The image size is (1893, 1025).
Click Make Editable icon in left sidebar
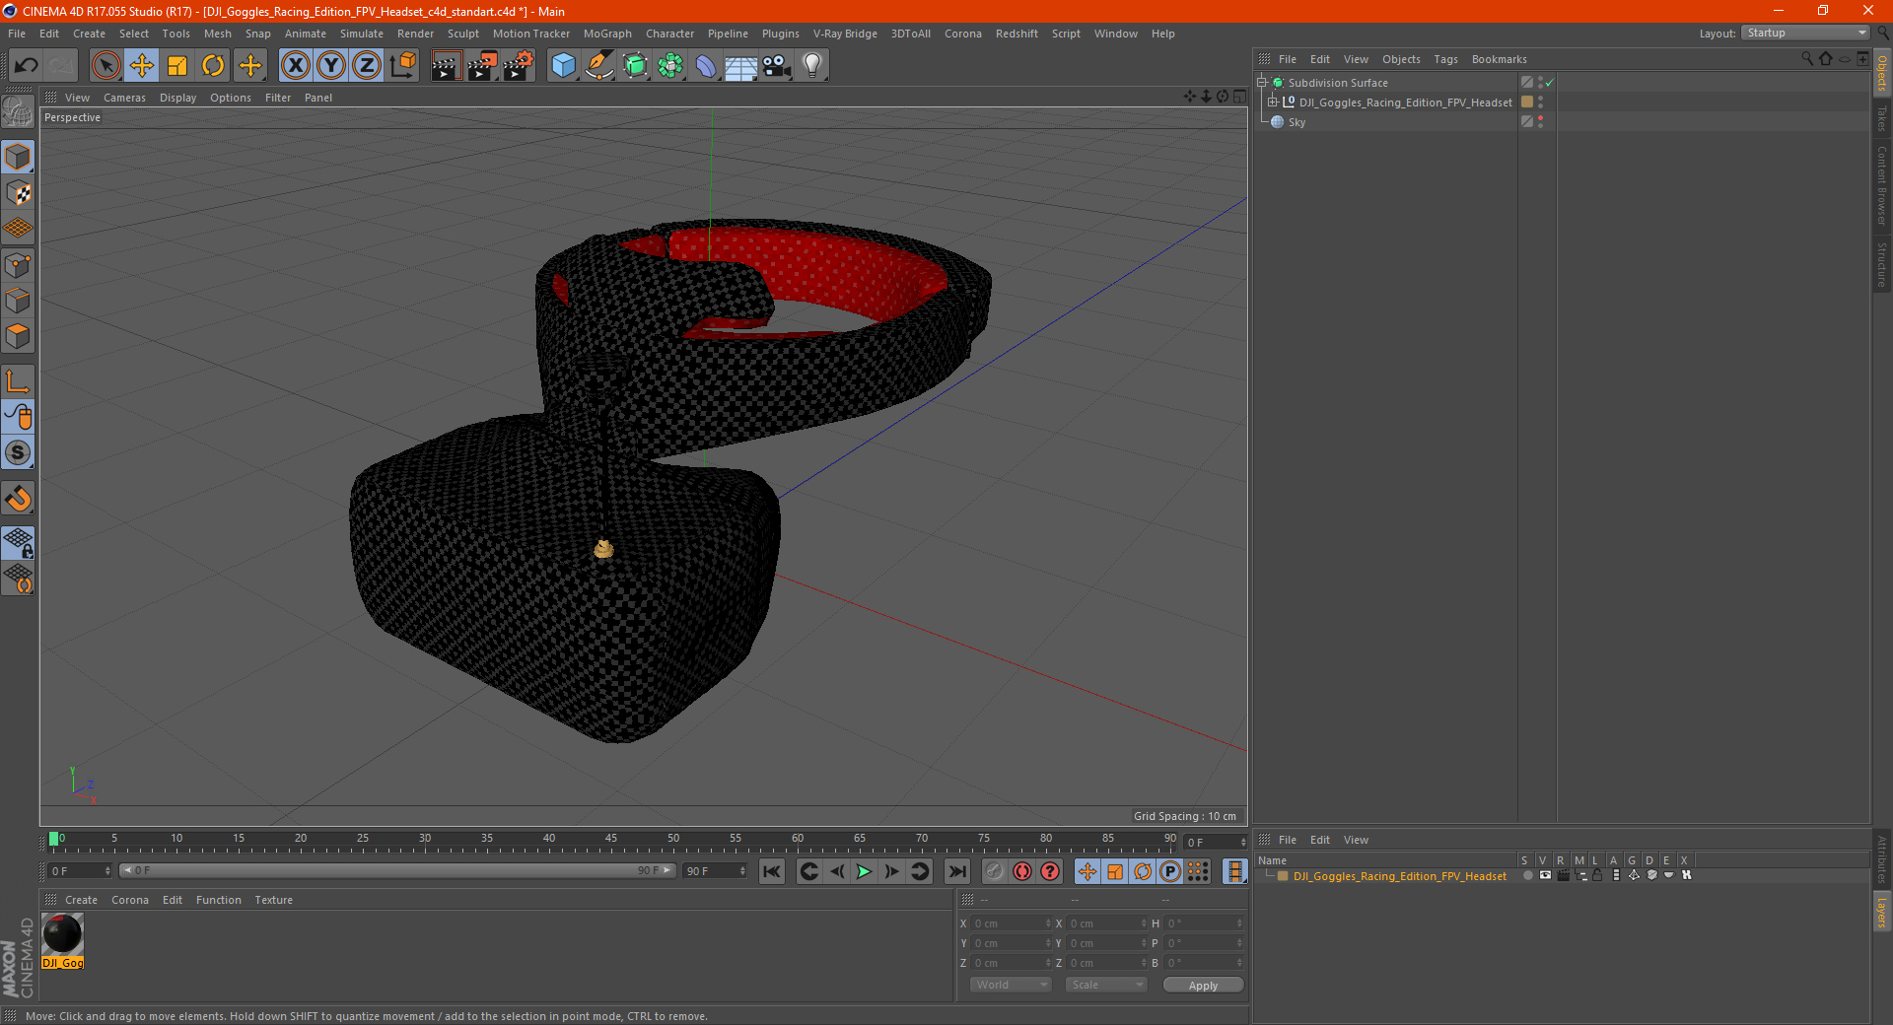[x=18, y=112]
